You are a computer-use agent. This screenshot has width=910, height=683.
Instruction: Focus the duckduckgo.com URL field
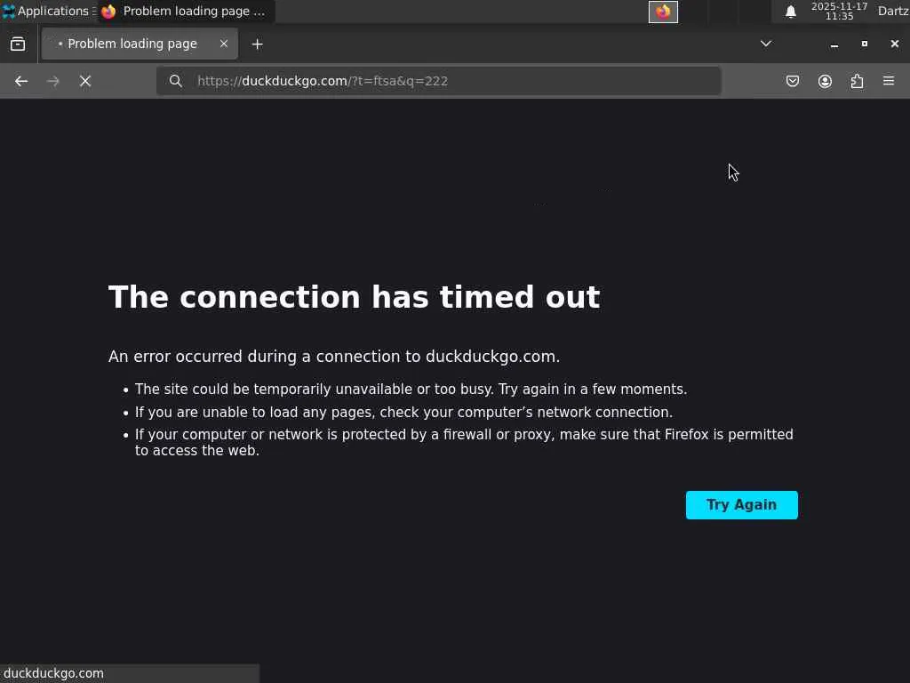(x=438, y=81)
